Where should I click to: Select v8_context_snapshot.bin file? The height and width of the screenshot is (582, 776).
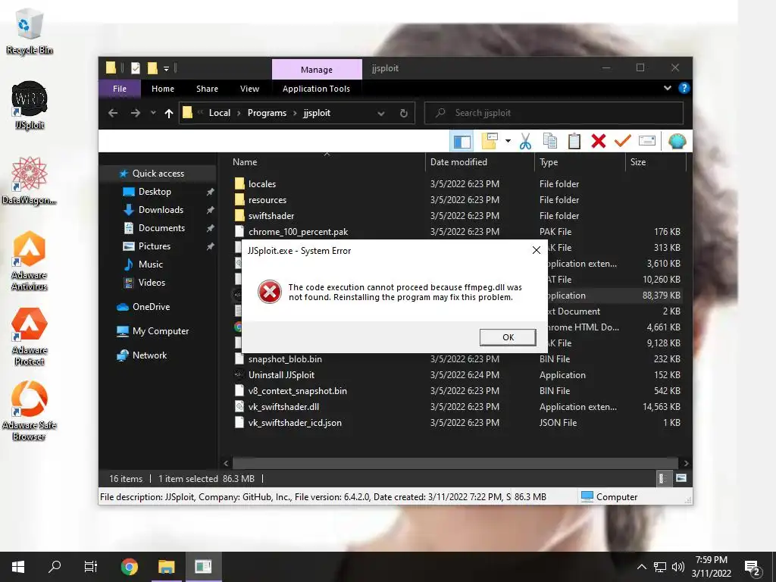297,391
